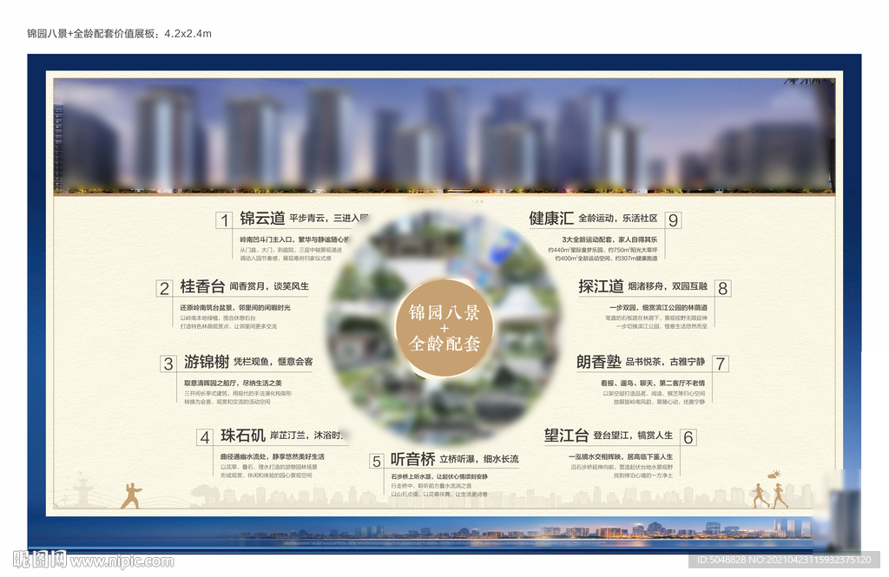Select the number 9 box beside 健康汇
This screenshot has height=577, width=889.
click(673, 220)
